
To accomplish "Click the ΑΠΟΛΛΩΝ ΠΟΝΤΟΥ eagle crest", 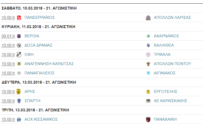I will [148, 64].
